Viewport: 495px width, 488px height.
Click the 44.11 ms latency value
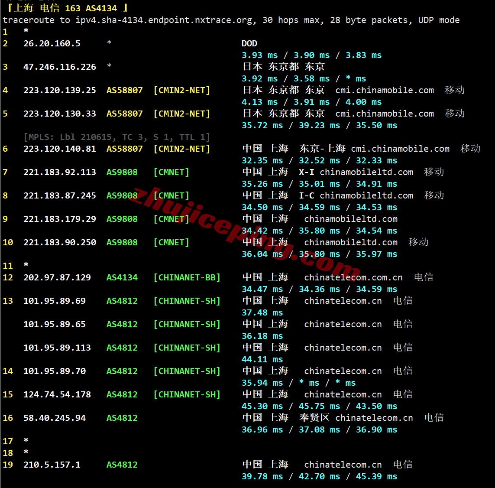(x=262, y=359)
